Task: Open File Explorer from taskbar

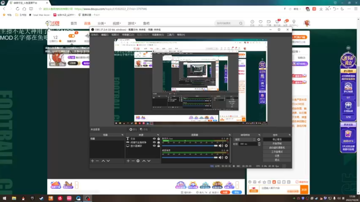Action: tap(14, 198)
